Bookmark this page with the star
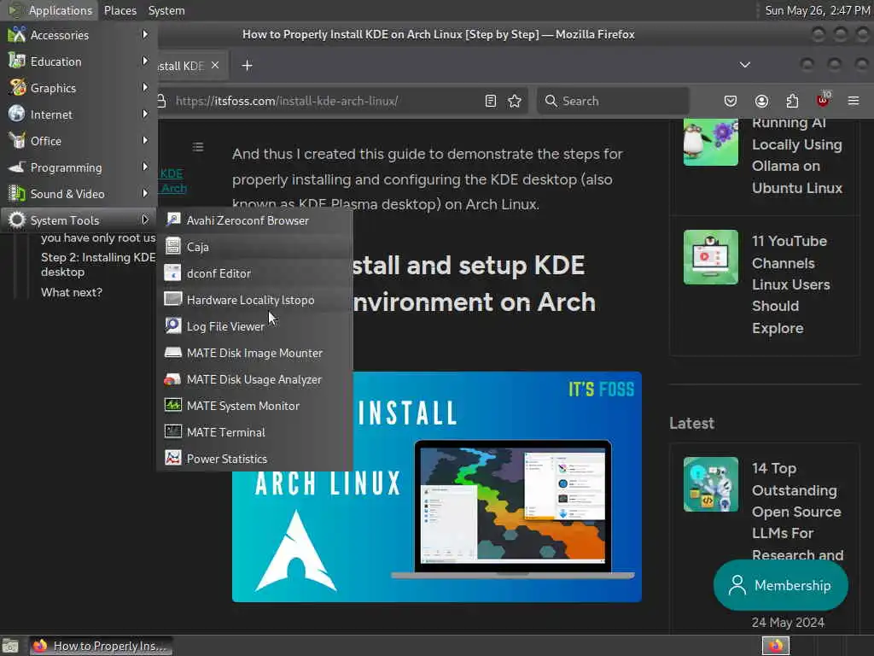The image size is (874, 656). pos(515,101)
